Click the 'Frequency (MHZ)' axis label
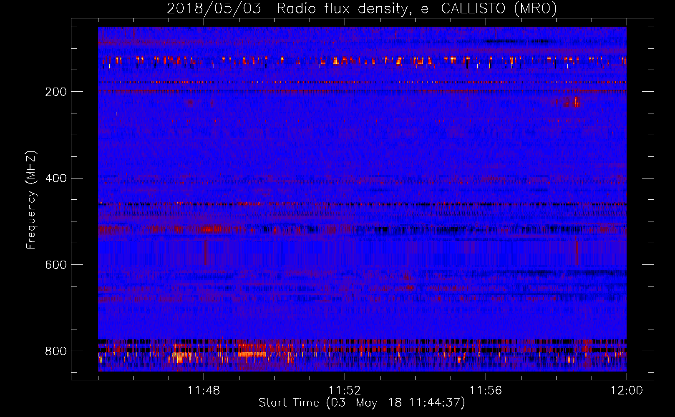Viewport: 675px width, 417px height. [31, 200]
